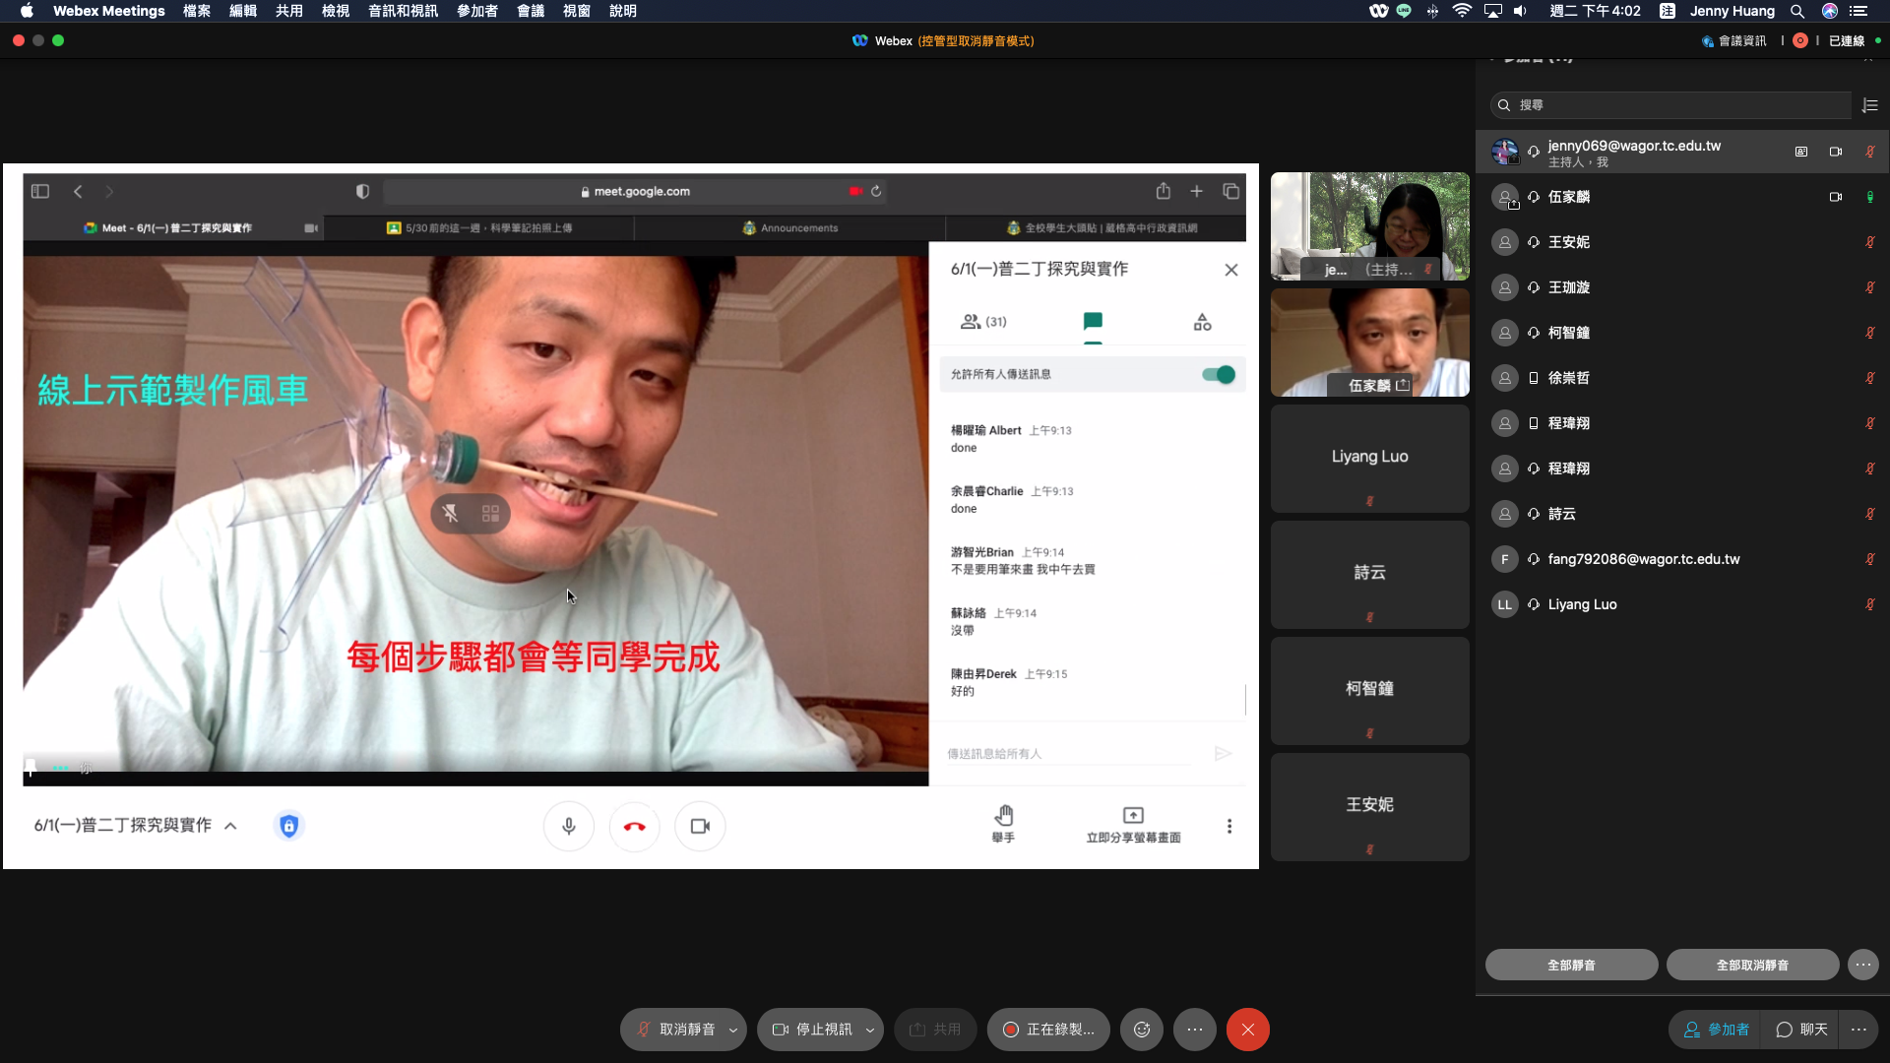This screenshot has width=1890, height=1063.
Task: Open the 參加者 menu in menu bar
Action: (x=477, y=11)
